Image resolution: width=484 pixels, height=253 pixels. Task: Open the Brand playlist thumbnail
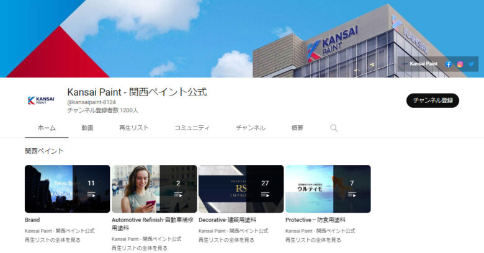point(67,189)
